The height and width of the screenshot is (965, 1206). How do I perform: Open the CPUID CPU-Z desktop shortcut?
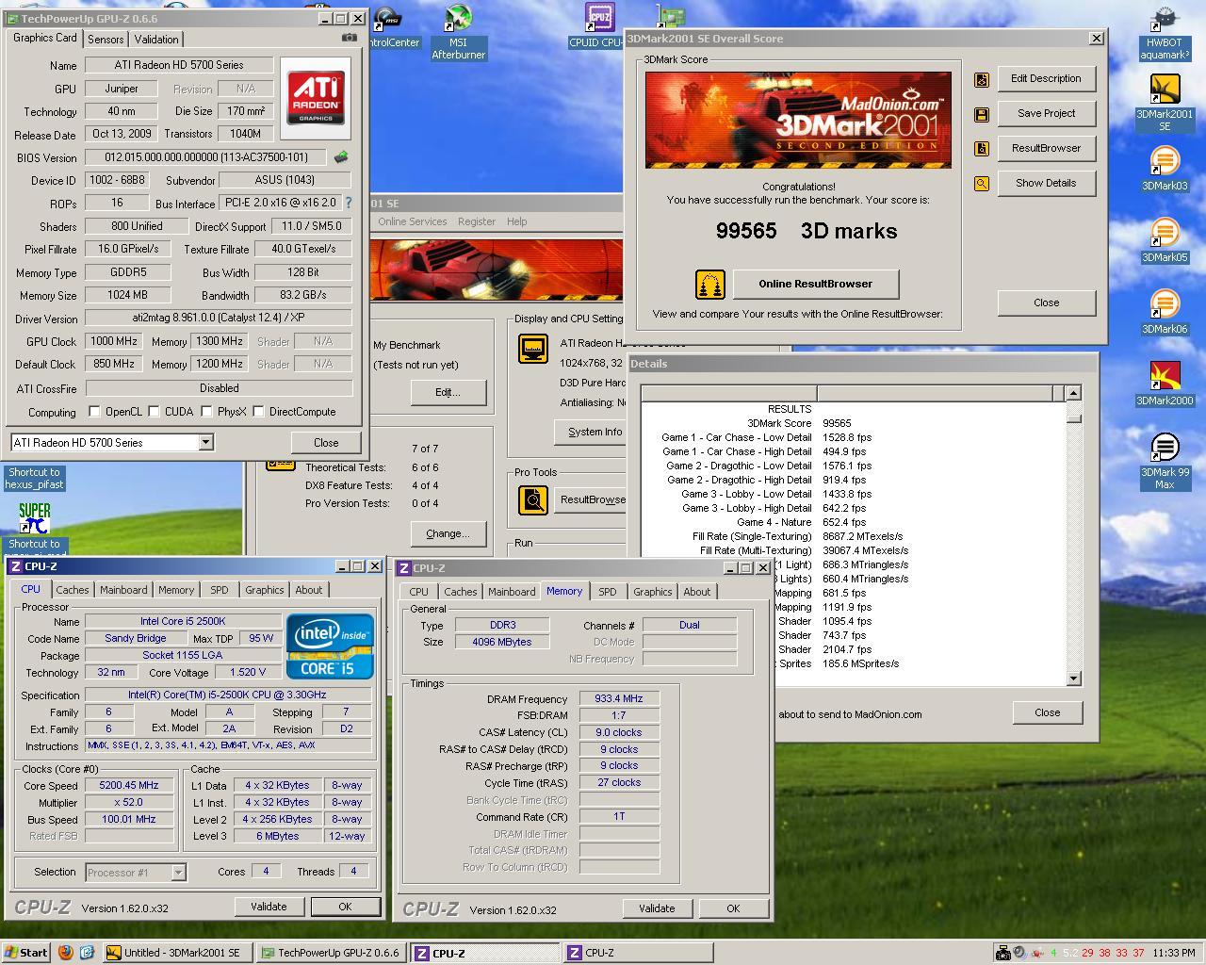597,25
